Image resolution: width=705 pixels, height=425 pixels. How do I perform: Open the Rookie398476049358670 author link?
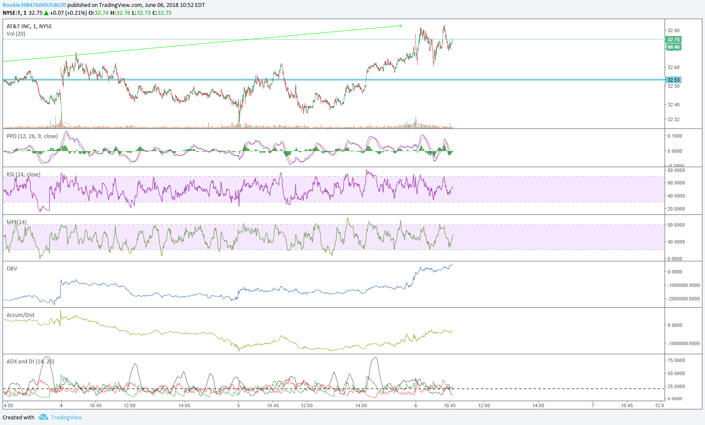[34, 5]
